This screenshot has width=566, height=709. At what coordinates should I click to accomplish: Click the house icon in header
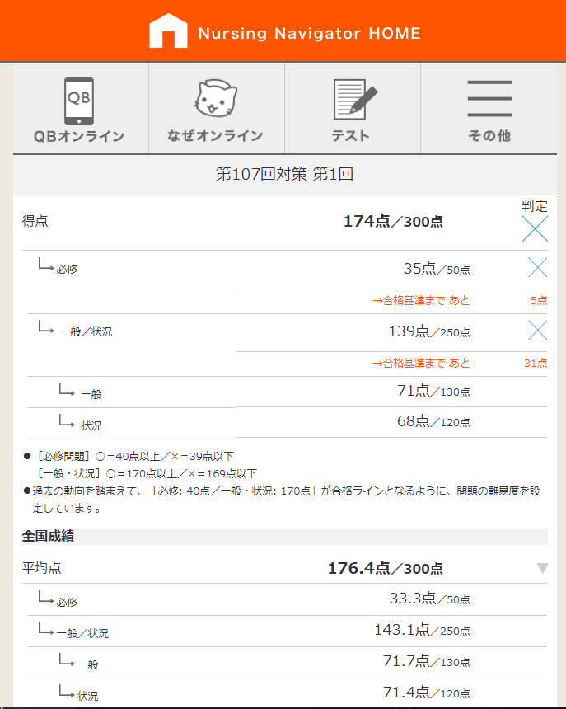(x=168, y=31)
